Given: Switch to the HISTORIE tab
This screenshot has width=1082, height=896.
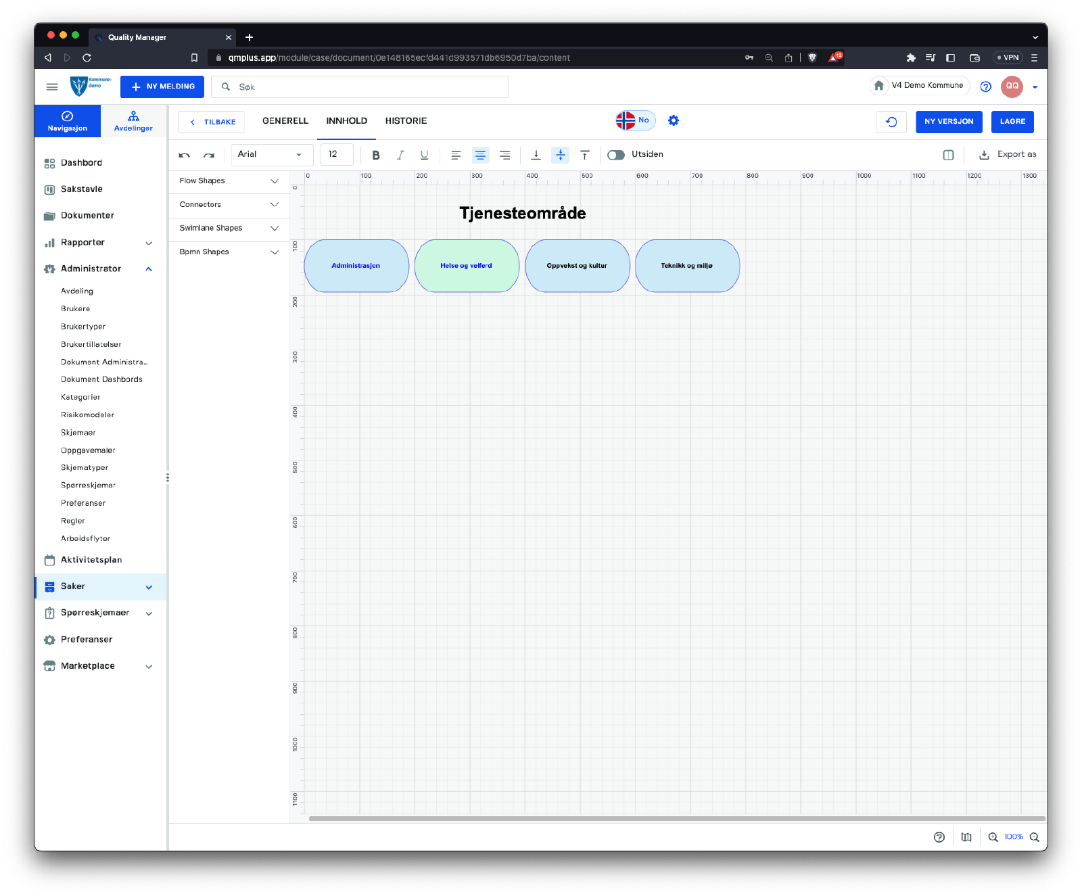Looking at the screenshot, I should [406, 121].
